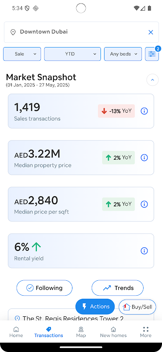Expand the YTD period dropdown

pos(72,54)
